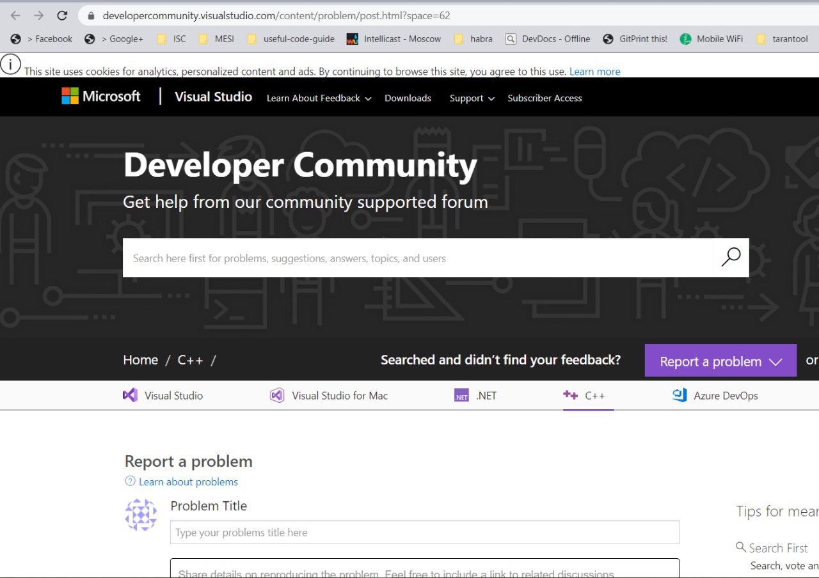This screenshot has height=578, width=819.
Task: Select the Visual Studio product tab
Action: click(x=163, y=396)
